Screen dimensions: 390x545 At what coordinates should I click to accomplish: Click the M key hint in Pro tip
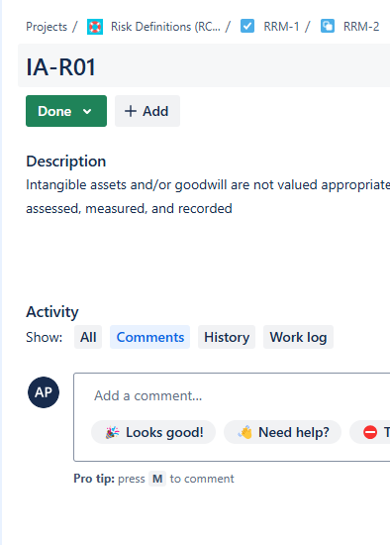coord(157,479)
